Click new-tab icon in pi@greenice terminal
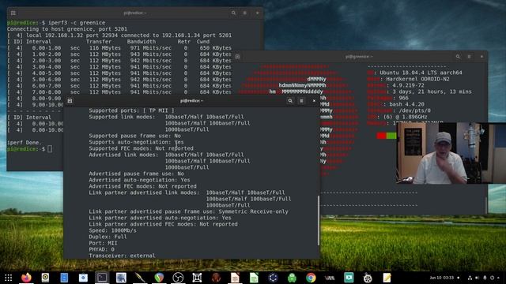 point(237,57)
